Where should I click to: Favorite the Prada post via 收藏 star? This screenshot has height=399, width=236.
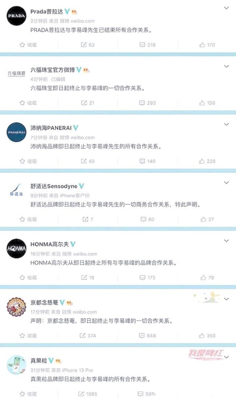(28, 45)
